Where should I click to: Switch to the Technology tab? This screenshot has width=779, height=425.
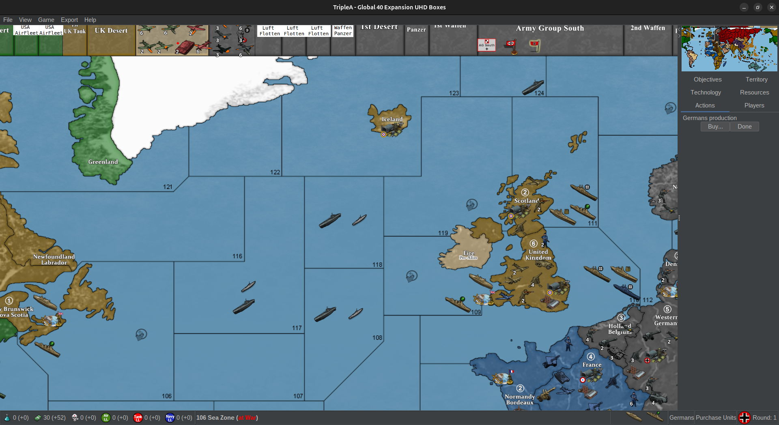point(706,92)
